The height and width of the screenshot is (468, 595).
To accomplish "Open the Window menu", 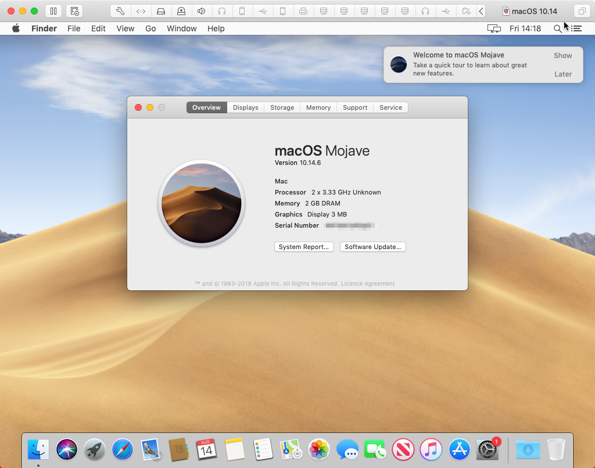I will 181,28.
